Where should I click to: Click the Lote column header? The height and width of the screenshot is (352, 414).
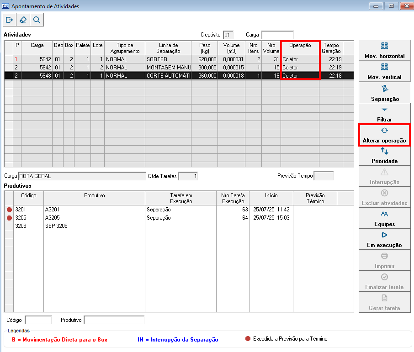[97, 48]
